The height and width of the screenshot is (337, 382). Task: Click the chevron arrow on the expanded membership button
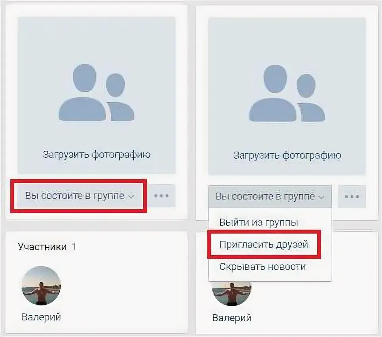tap(321, 197)
